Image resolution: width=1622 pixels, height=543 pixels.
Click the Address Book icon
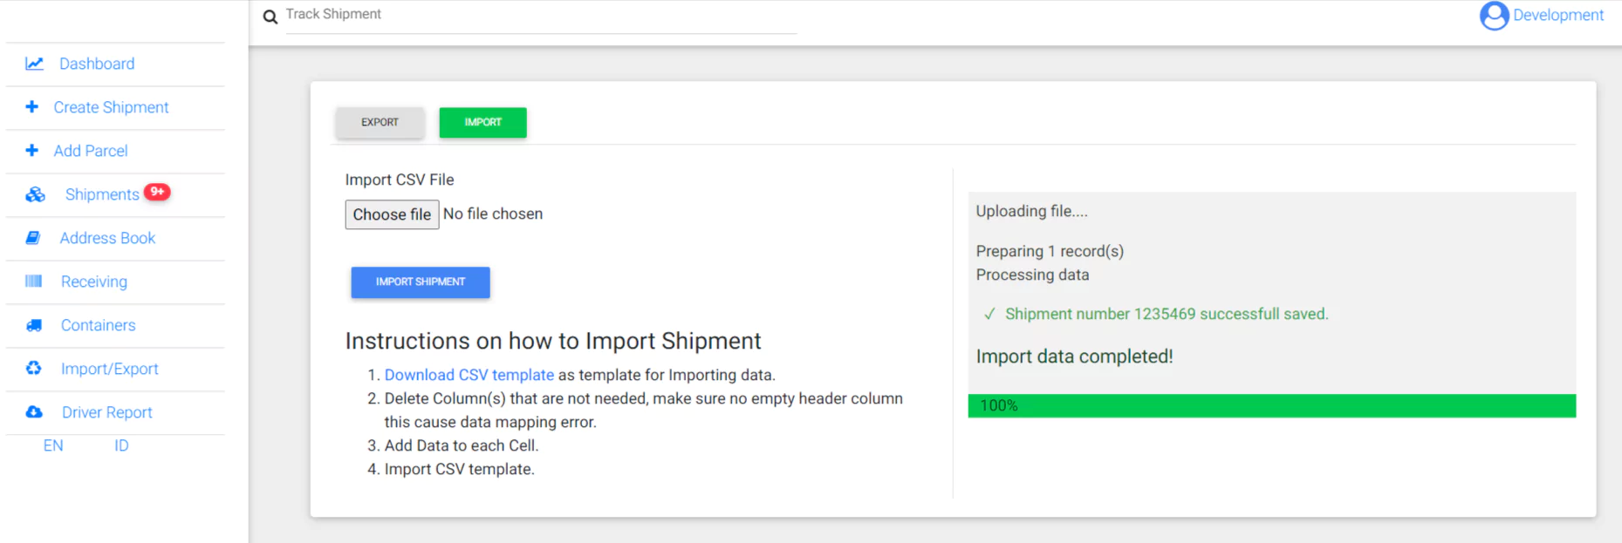pyautogui.click(x=33, y=238)
